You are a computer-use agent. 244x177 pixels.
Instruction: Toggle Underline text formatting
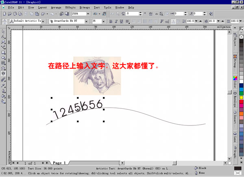click(x=121, y=21)
